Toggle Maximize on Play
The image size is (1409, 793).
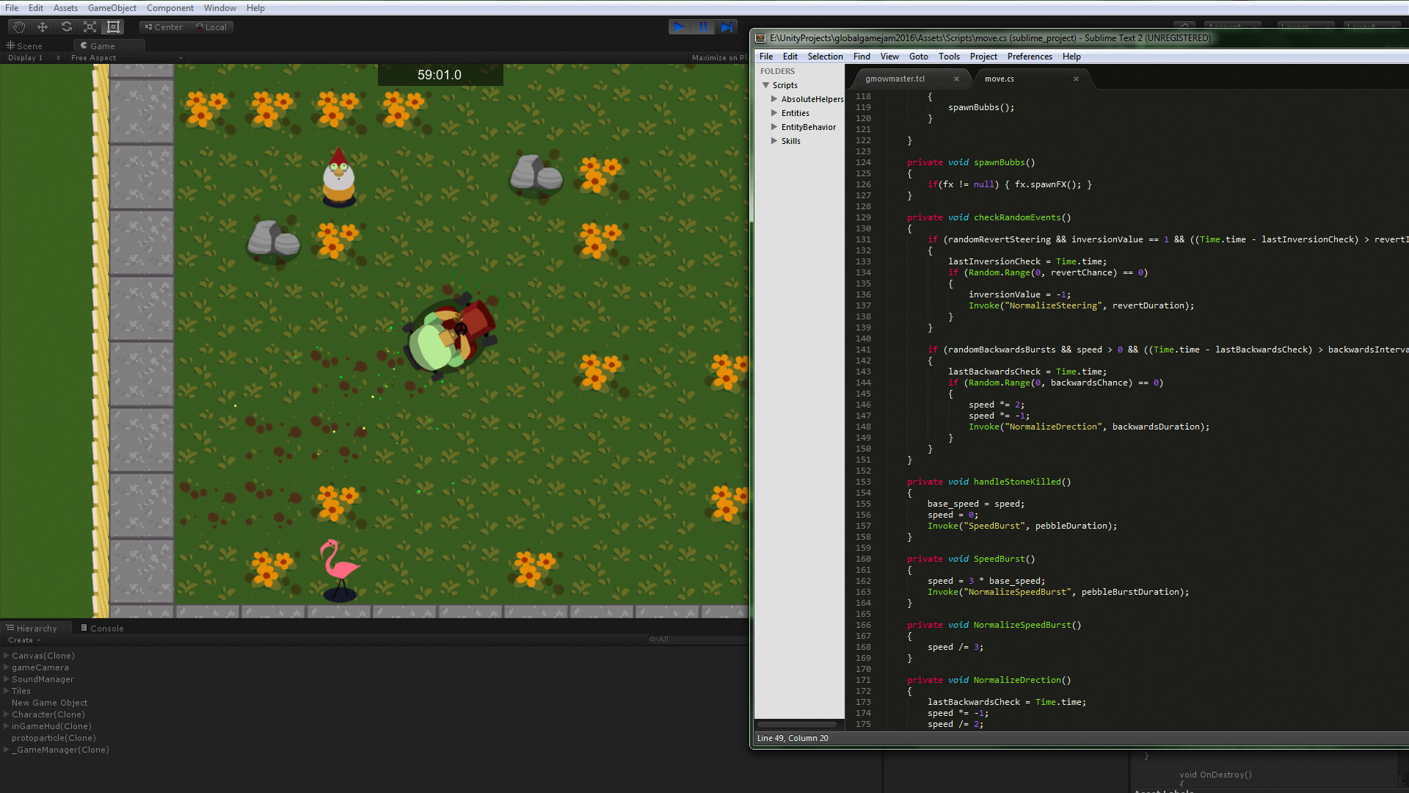718,58
